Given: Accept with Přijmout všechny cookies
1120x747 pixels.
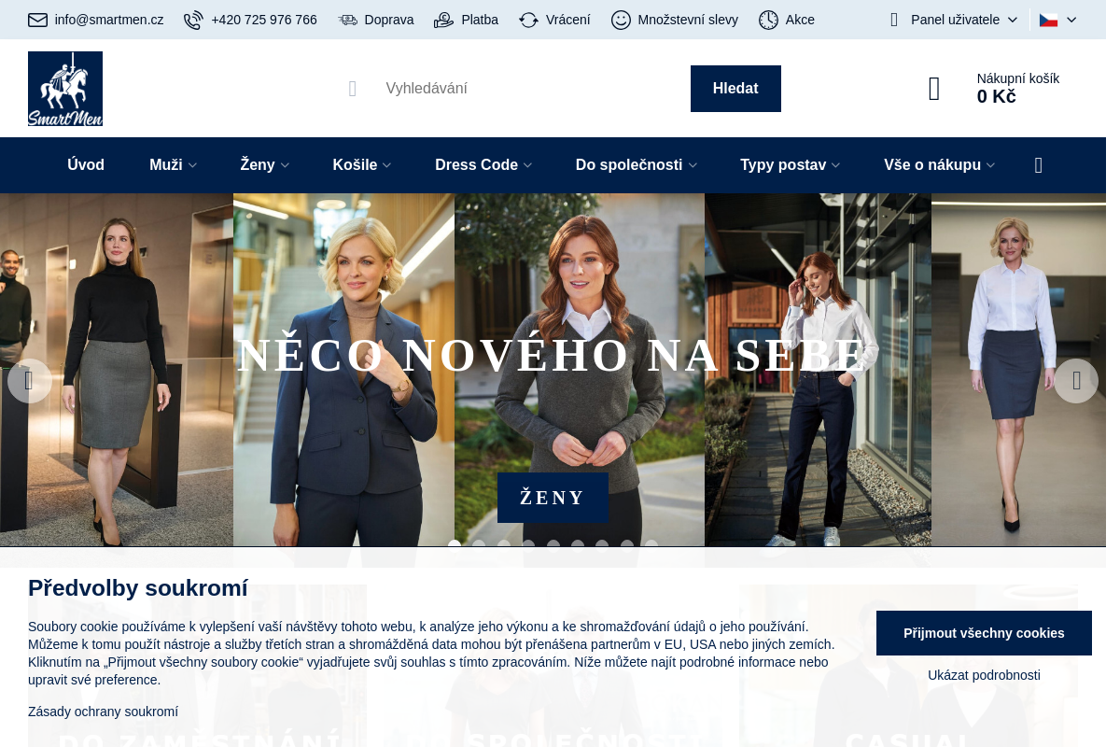Looking at the screenshot, I should coord(984,633).
